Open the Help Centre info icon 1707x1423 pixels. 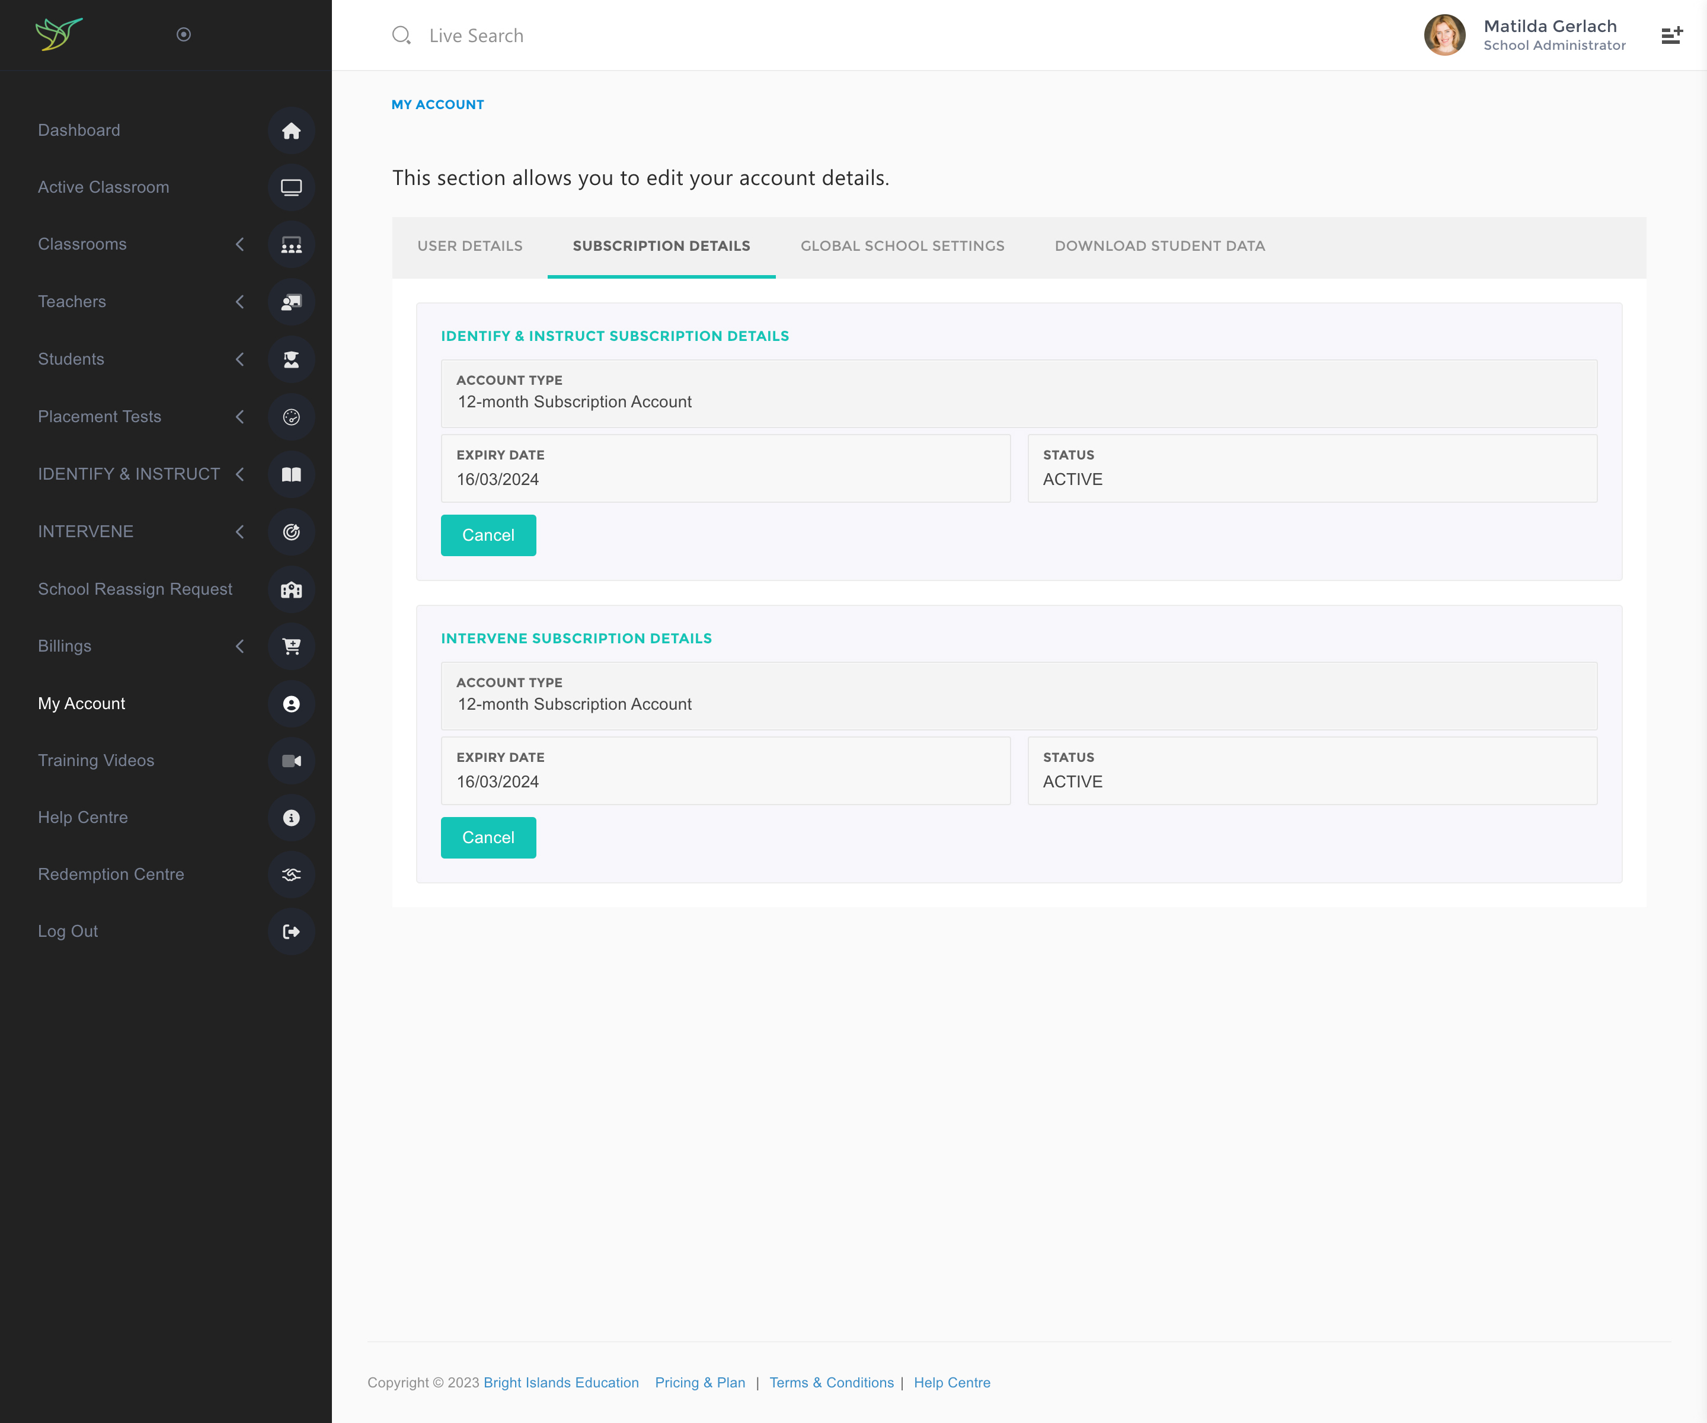291,818
